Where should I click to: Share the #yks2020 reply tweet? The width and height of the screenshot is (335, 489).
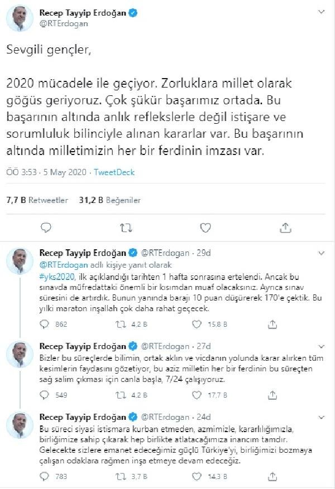(x=273, y=323)
